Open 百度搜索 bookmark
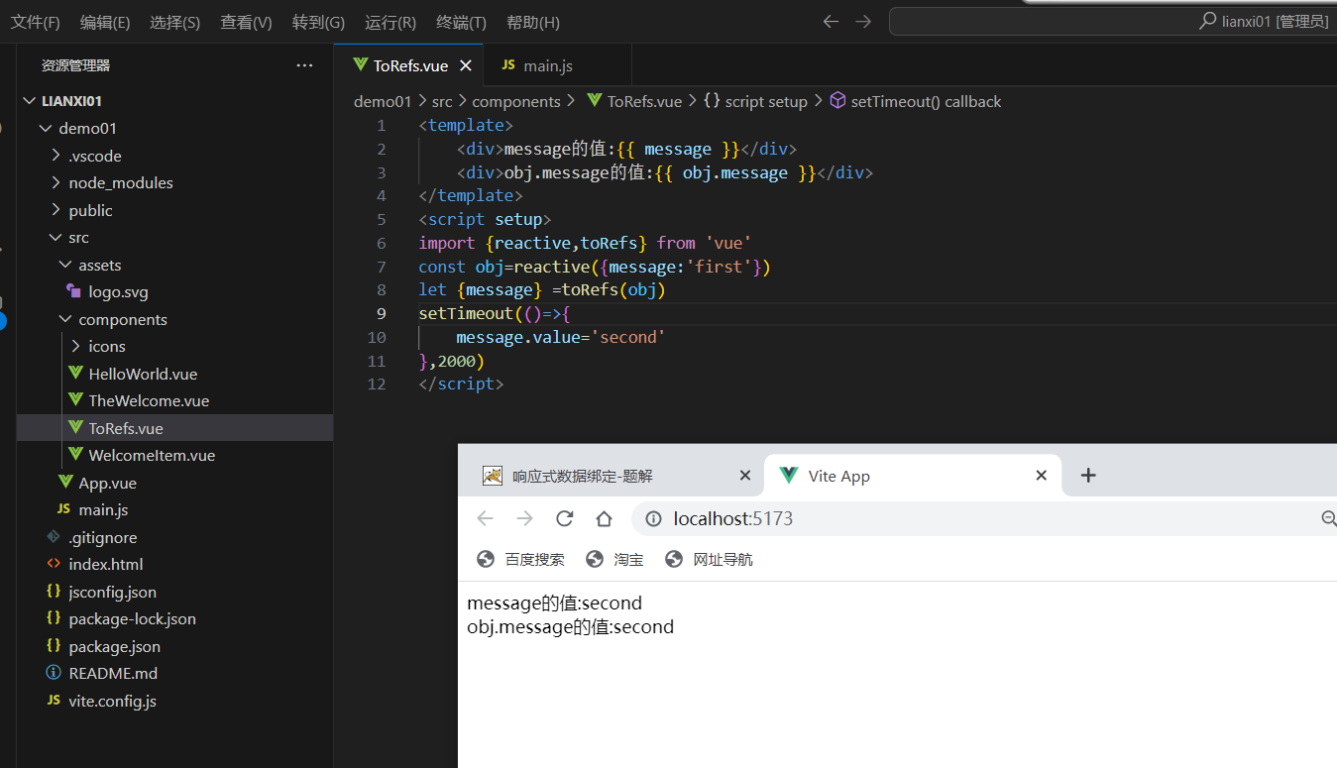The image size is (1337, 768). click(x=520, y=559)
